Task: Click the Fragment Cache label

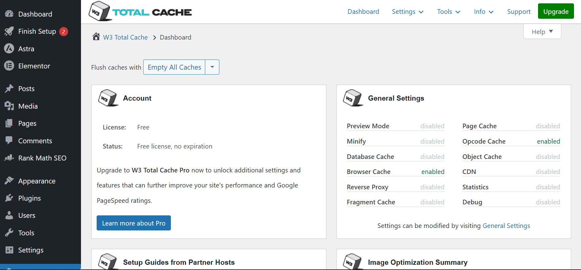Action: 371,202
